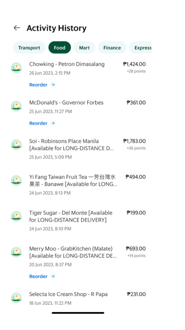This screenshot has height=330, width=185.
Task: Reorder the McDonald's Governor Forbes order
Action: tap(42, 123)
